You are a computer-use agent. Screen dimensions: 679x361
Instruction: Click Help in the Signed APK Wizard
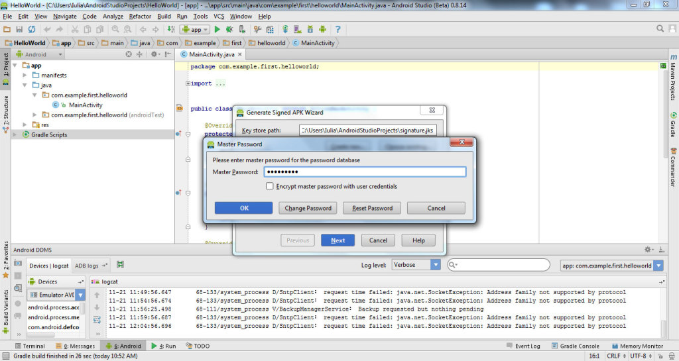[418, 240]
